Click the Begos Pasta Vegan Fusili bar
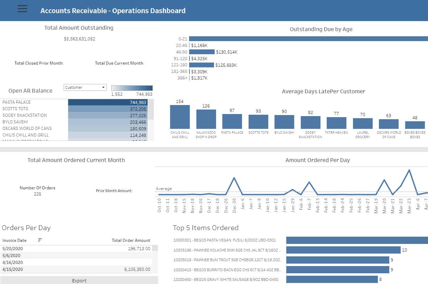Image resolution: width=428 pixels, height=284 pixels. [x=357, y=240]
